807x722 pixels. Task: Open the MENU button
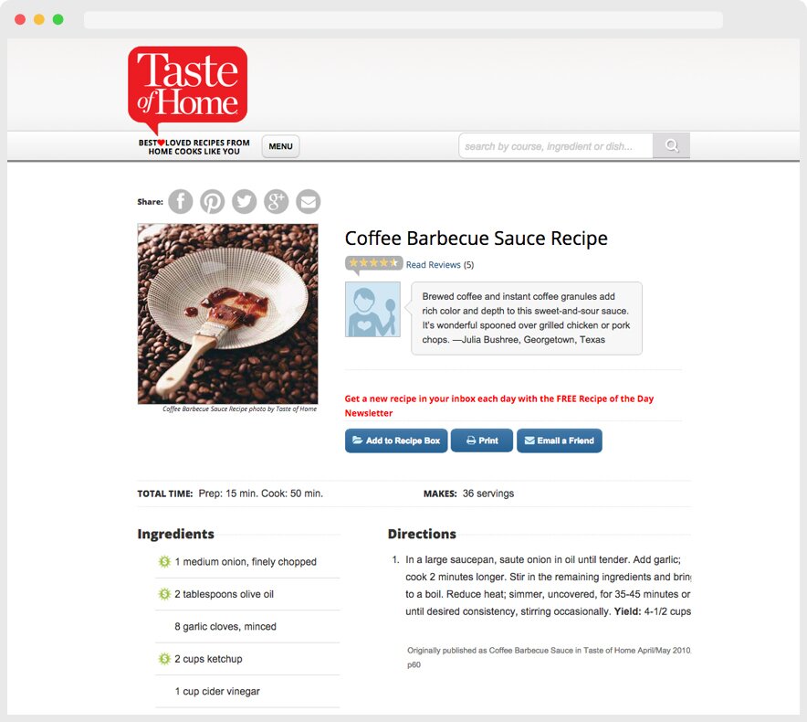point(280,146)
